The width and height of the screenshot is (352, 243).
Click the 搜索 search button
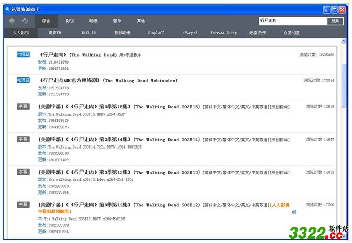point(335,21)
